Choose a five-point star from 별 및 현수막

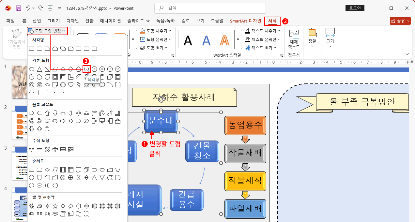coord(55,206)
